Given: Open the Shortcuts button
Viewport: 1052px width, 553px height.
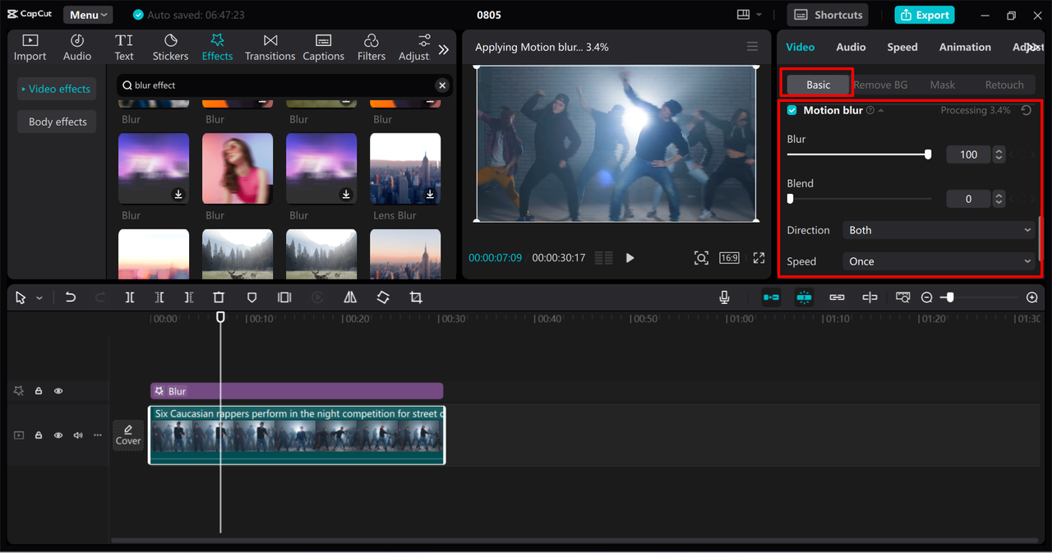Looking at the screenshot, I should (828, 15).
